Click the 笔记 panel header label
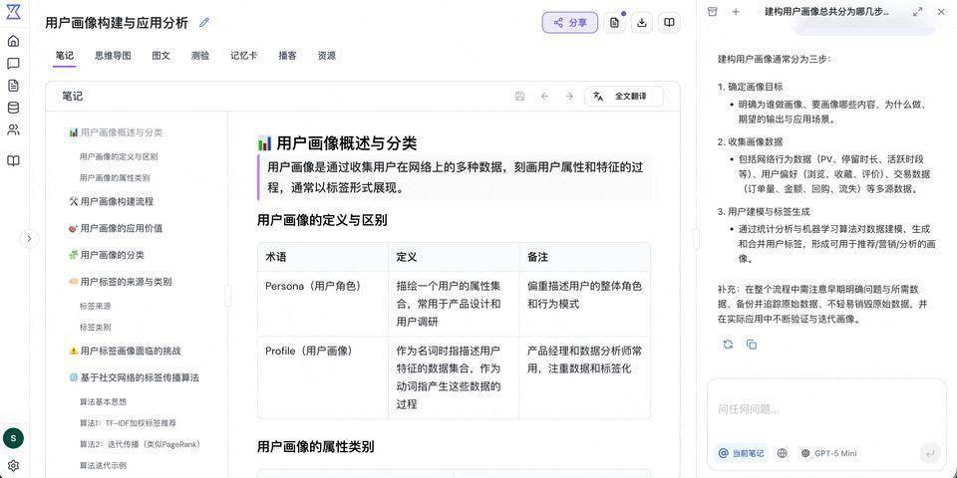Screen dimensions: 957x478 (73, 97)
